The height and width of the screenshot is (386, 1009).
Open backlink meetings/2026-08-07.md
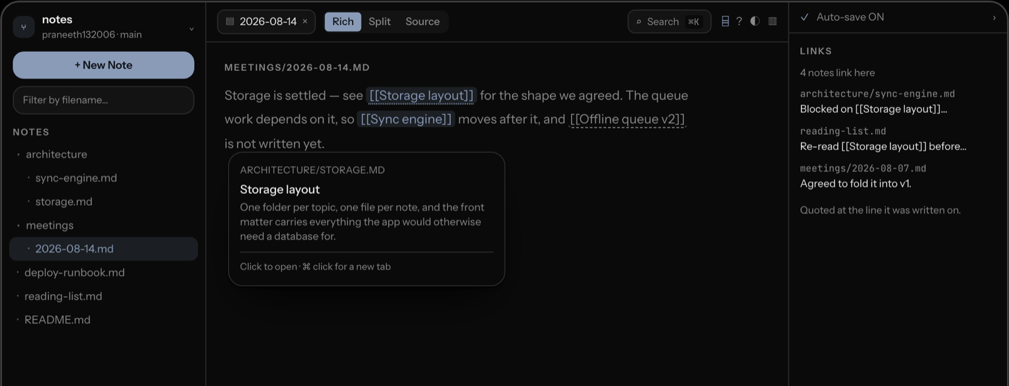tap(863, 168)
